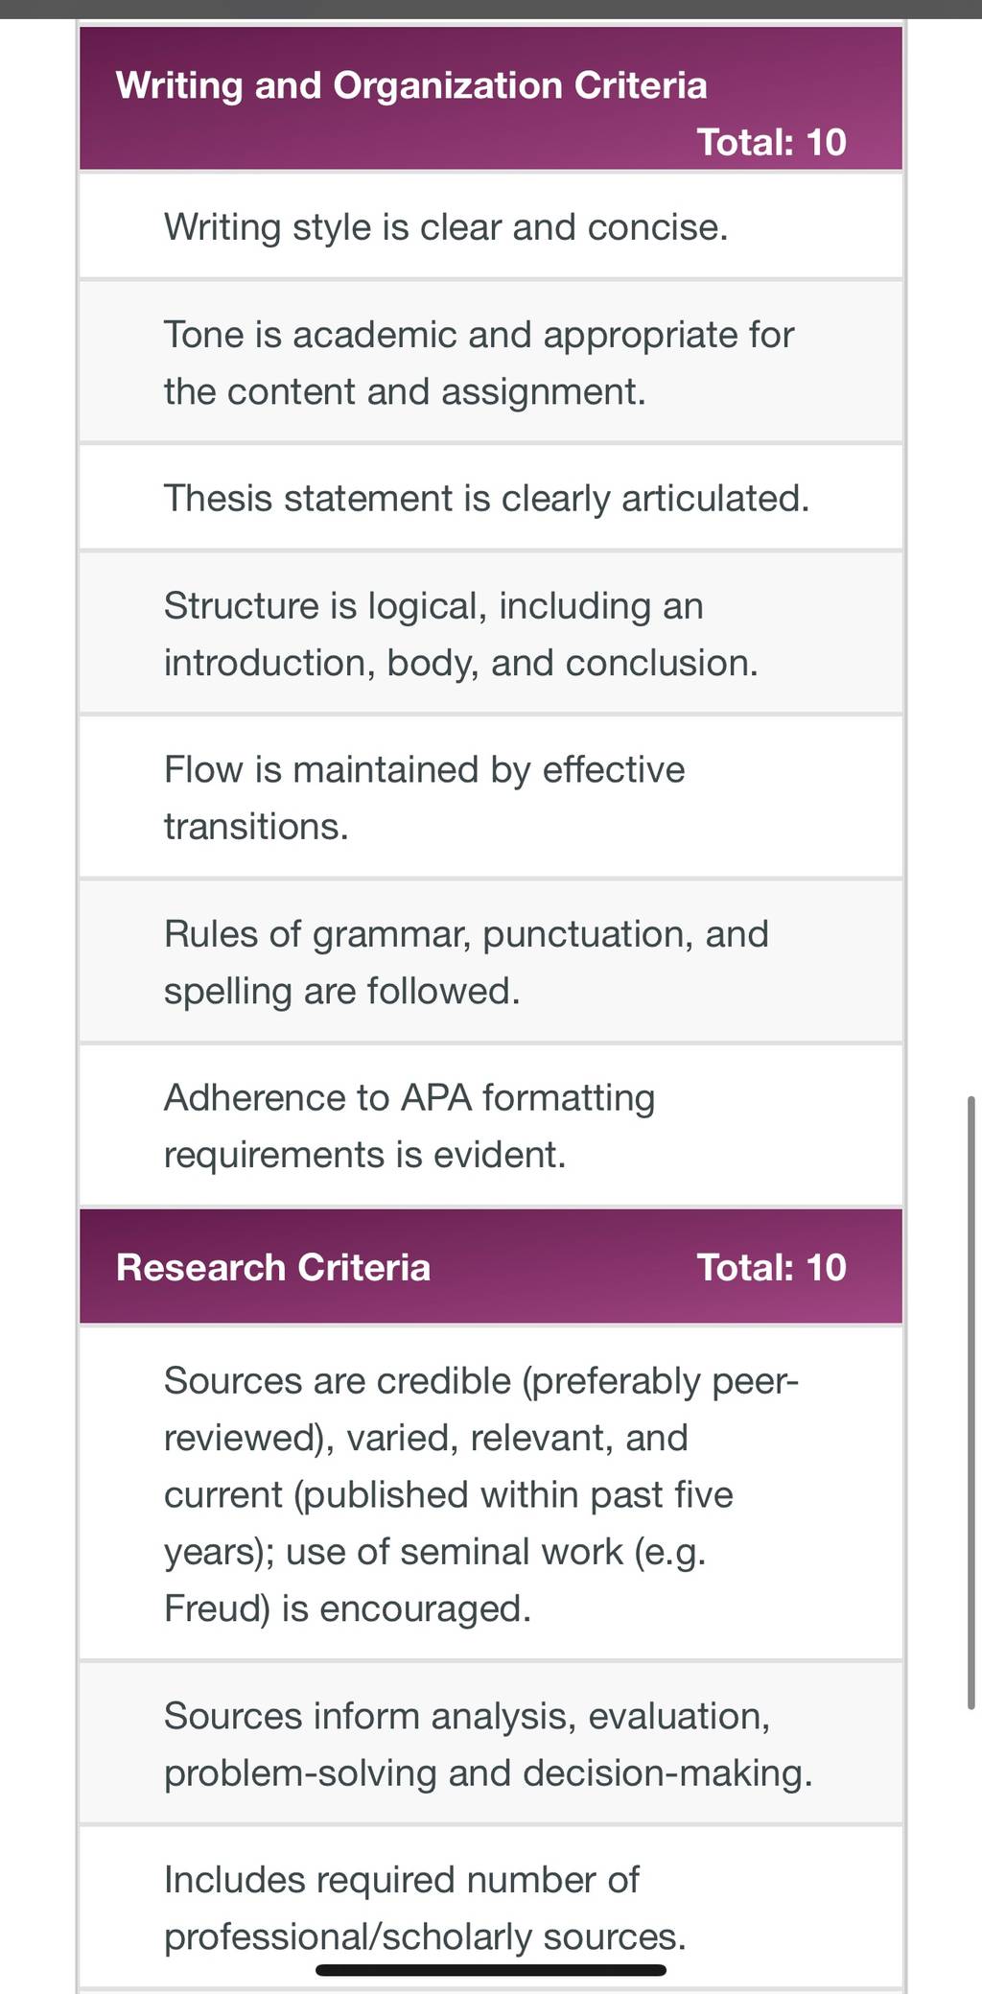Tap the 'problem-solving and decision-making' text line

tap(488, 1772)
